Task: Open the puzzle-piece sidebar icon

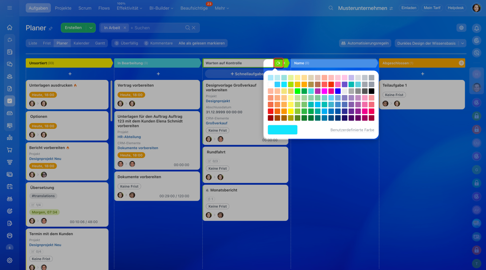Action: click(9, 40)
